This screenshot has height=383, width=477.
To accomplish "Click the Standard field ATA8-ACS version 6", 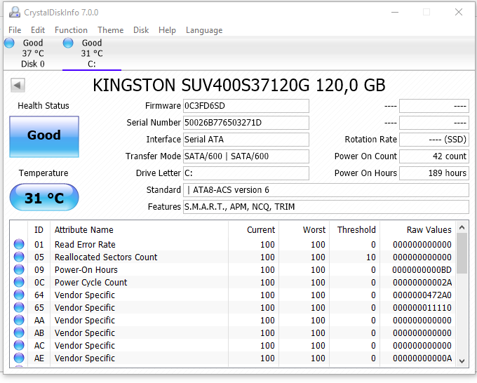I will coord(326,190).
